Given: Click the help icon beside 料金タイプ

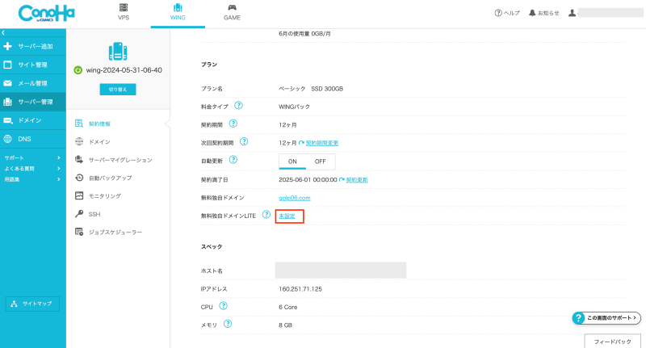Looking at the screenshot, I should pyautogui.click(x=239, y=106).
